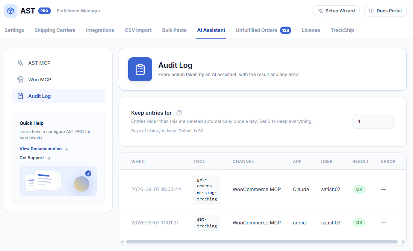The height and width of the screenshot is (251, 413).
Task: Click the scroll-left arrow of the table scrollbar
Action: [122, 242]
